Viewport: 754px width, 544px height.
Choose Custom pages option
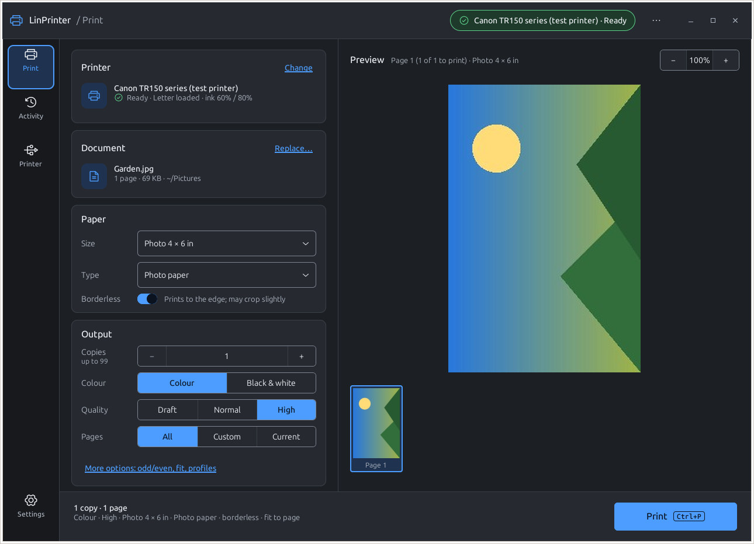[x=227, y=437]
